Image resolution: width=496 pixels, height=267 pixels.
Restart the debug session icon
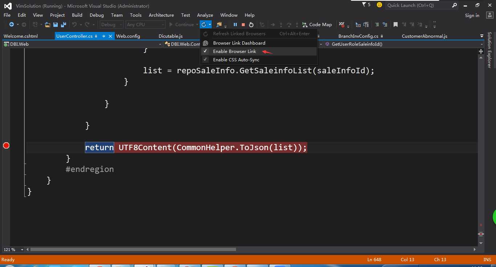tap(251, 25)
